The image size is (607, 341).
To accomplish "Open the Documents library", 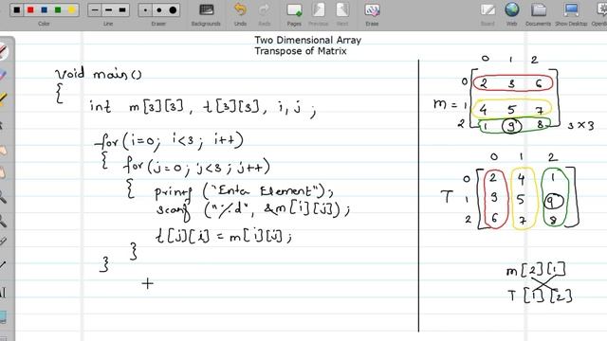I will coord(538,14).
